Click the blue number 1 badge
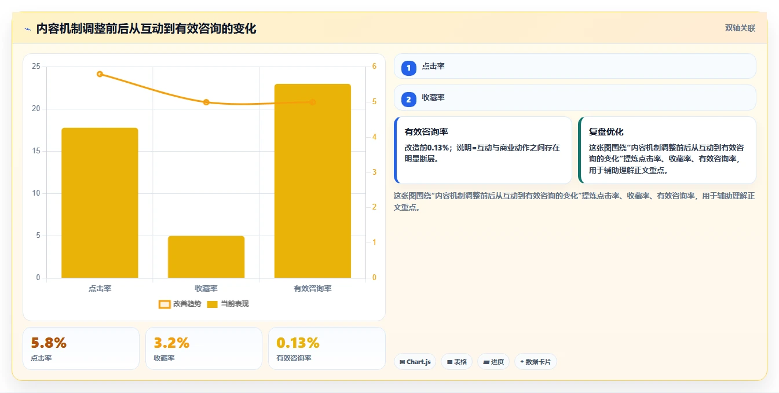Image resolution: width=779 pixels, height=393 pixels. click(409, 68)
